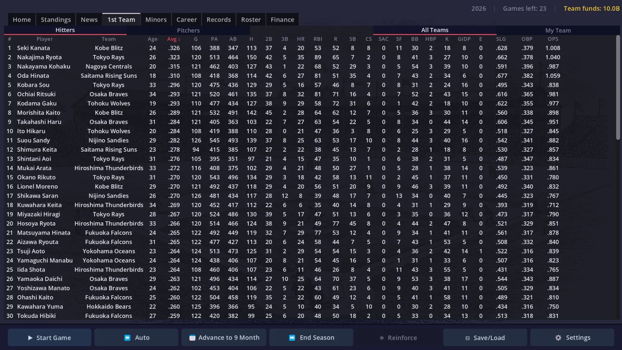
Task: Click the disk icon on Save/Load
Action: 467,338
